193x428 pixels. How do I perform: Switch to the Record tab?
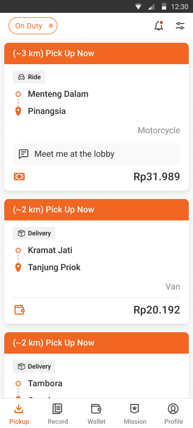coord(58,414)
